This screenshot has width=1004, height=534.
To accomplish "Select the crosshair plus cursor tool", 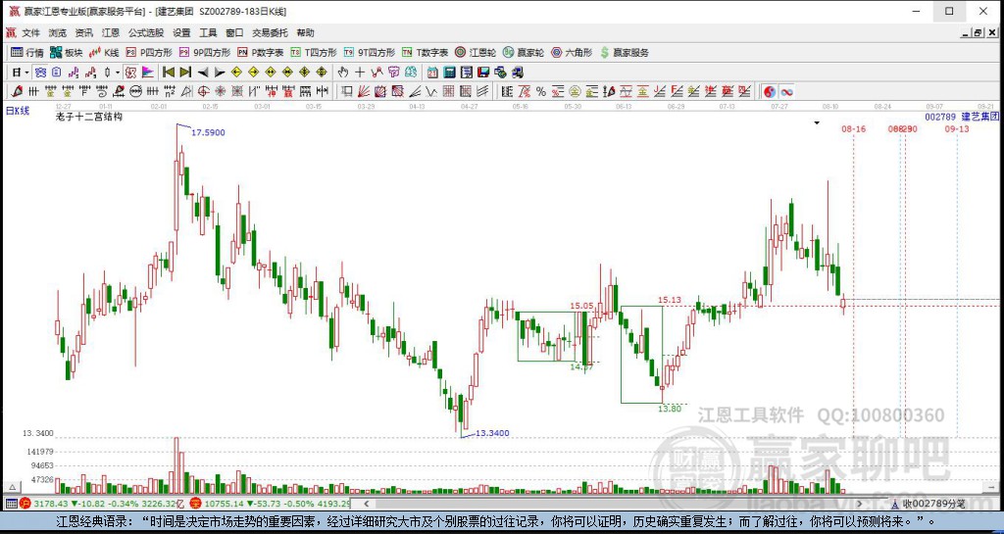I will pyautogui.click(x=360, y=73).
